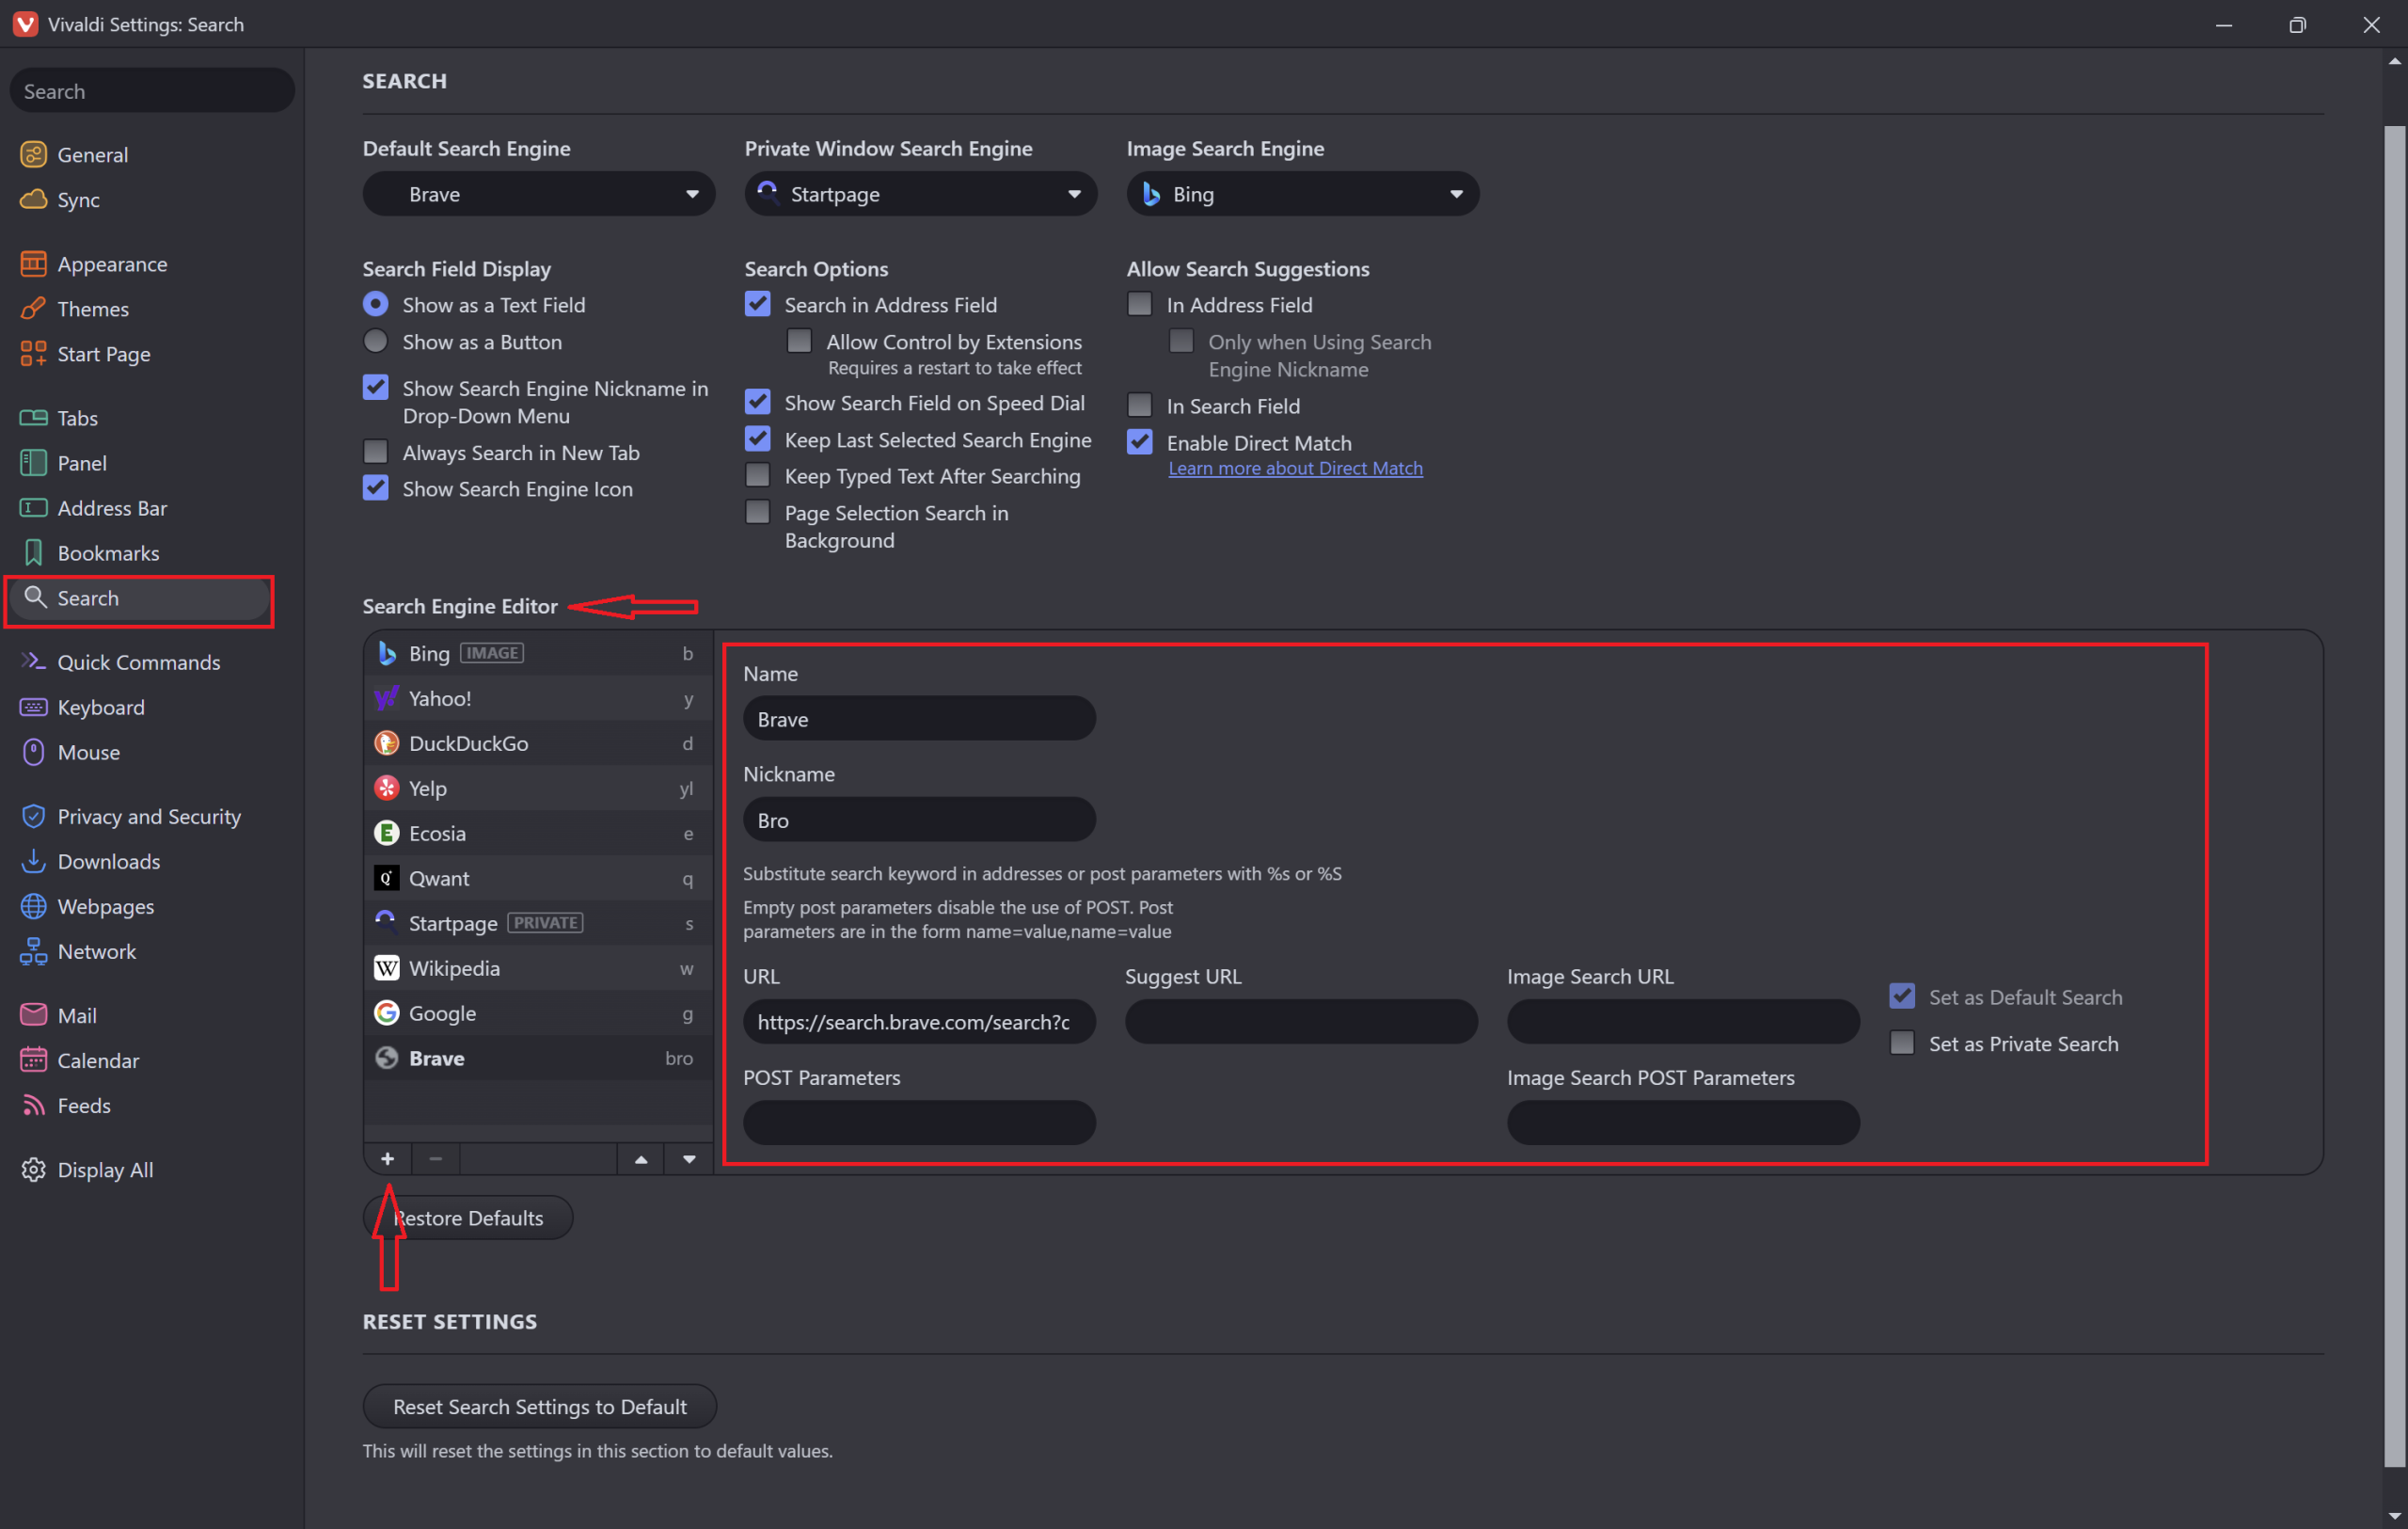Open Privacy and Security settings
The height and width of the screenshot is (1529, 2408).
tap(149, 816)
